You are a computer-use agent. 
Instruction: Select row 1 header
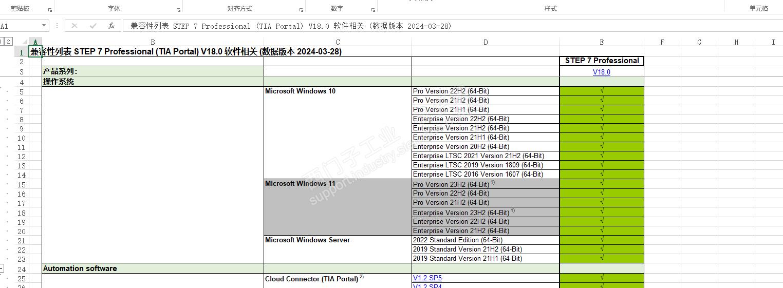pos(21,52)
